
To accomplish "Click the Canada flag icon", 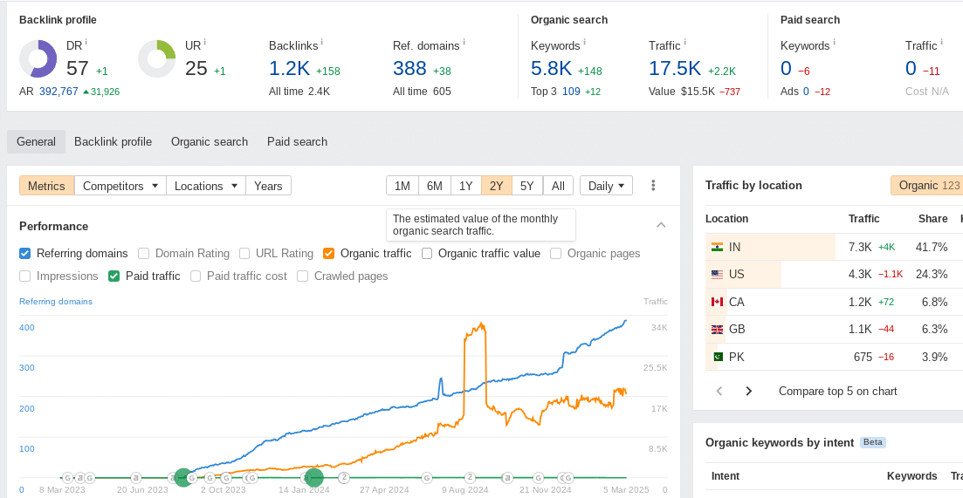I will click(718, 302).
